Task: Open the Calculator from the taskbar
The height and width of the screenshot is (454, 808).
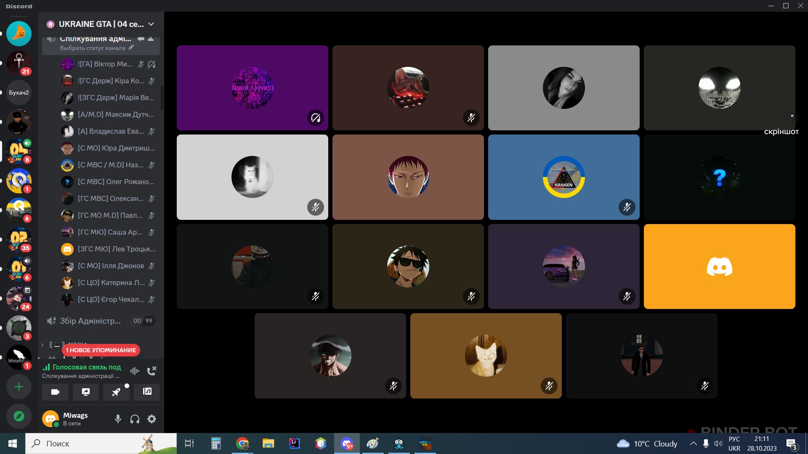Action: (x=216, y=443)
